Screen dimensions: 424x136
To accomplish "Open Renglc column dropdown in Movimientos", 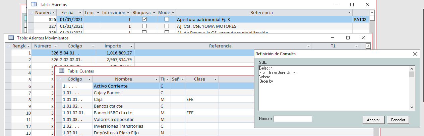I will pyautogui.click(x=28, y=46).
